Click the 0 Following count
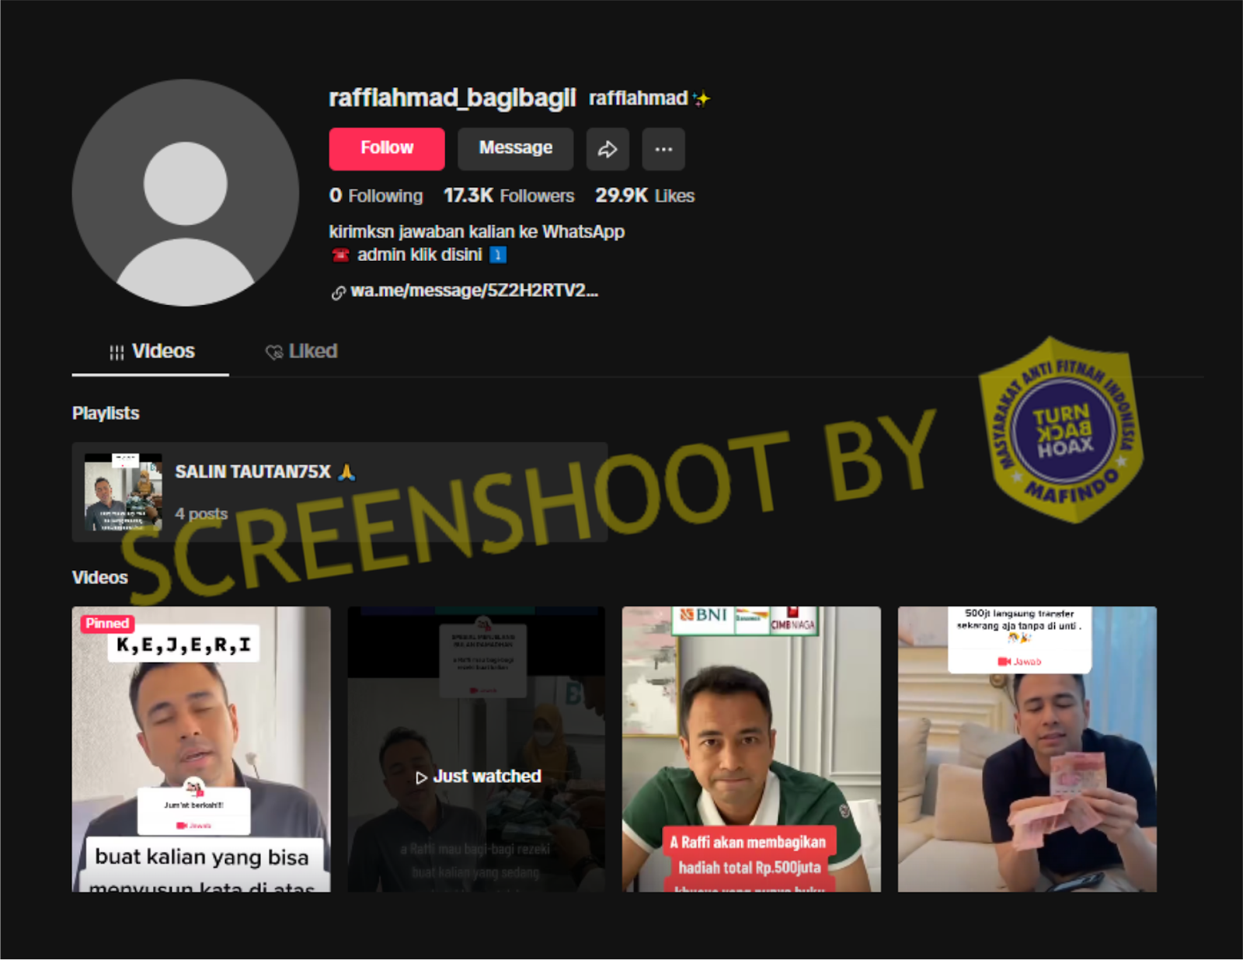Image resolution: width=1243 pixels, height=960 pixels. click(x=375, y=196)
